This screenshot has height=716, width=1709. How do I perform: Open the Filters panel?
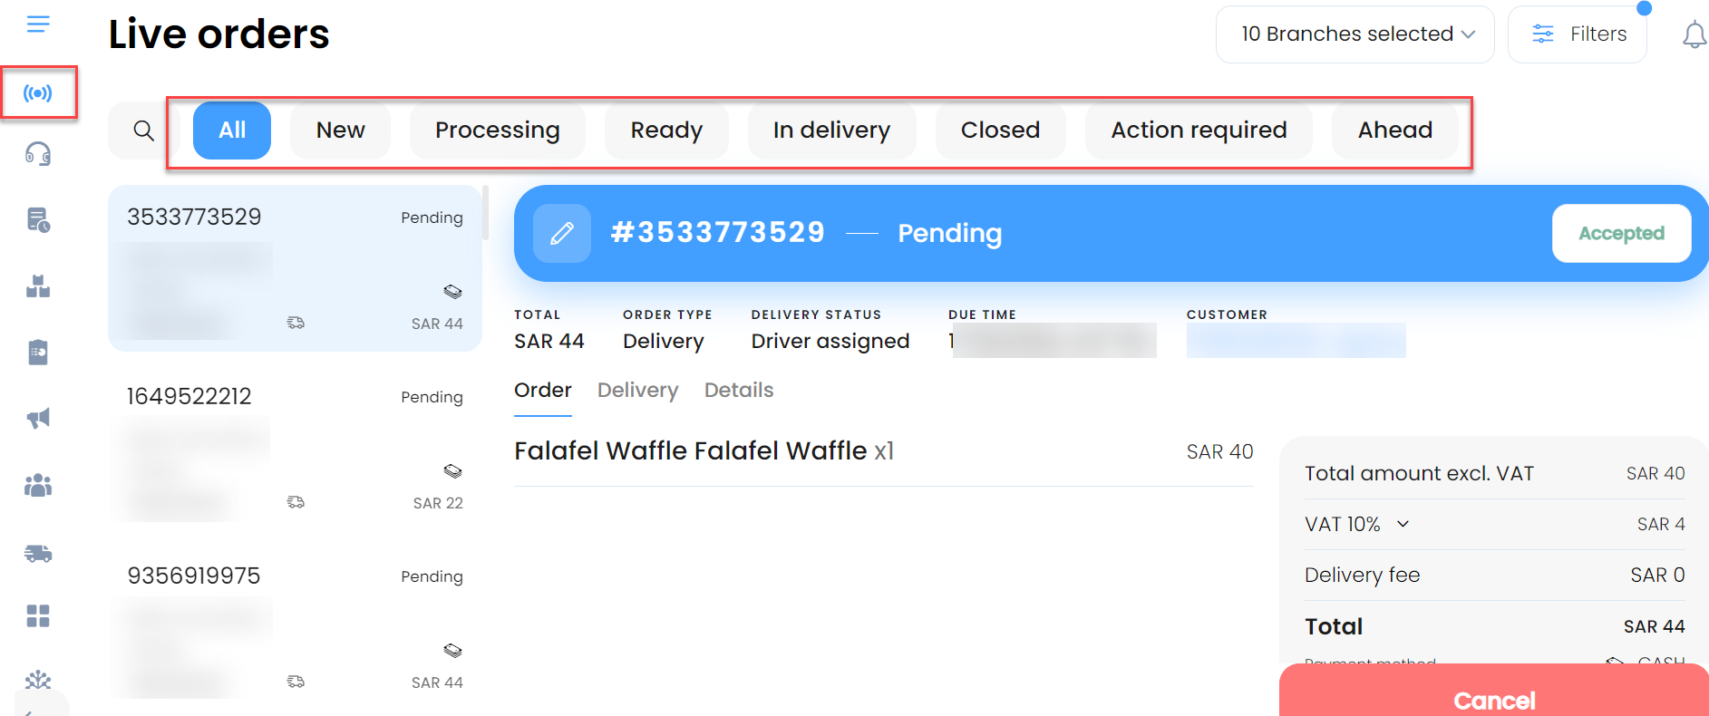pyautogui.click(x=1578, y=34)
